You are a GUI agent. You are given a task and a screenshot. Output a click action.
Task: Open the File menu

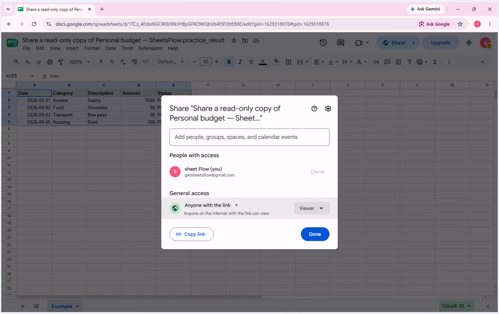click(x=26, y=48)
